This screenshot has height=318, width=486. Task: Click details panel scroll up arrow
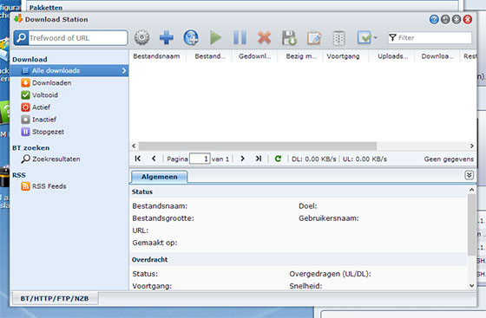pyautogui.click(x=471, y=190)
